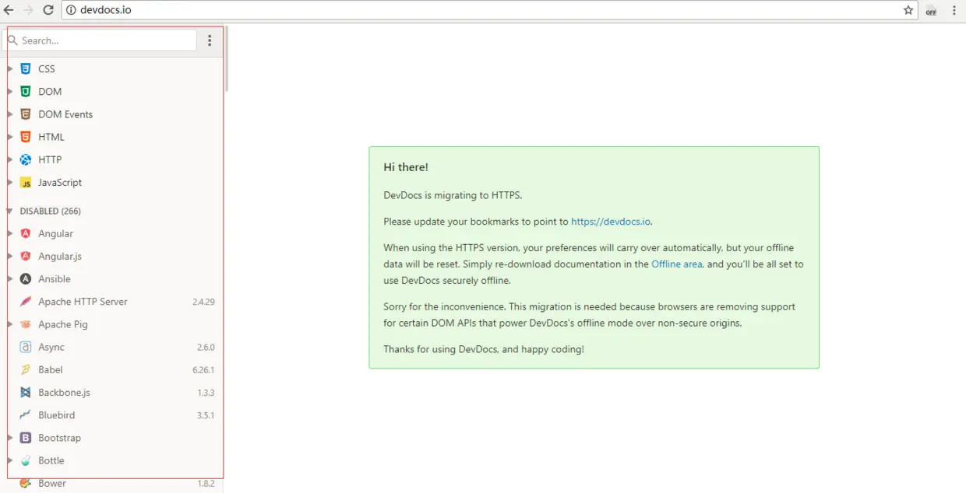Image resolution: width=966 pixels, height=493 pixels.
Task: Open the Offline area link
Action: [x=677, y=264]
